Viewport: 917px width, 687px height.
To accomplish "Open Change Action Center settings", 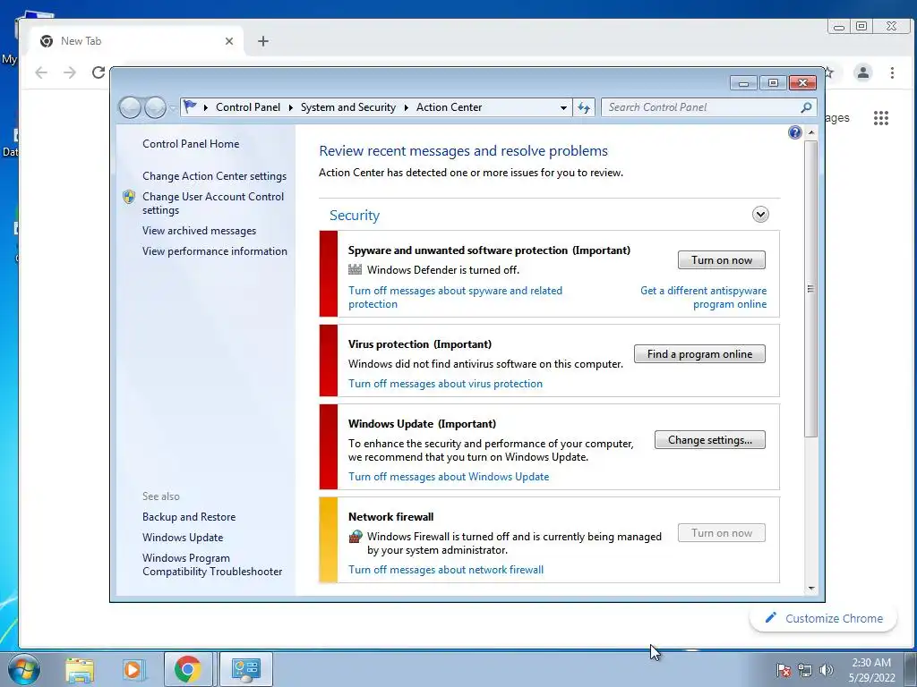I will [x=214, y=176].
